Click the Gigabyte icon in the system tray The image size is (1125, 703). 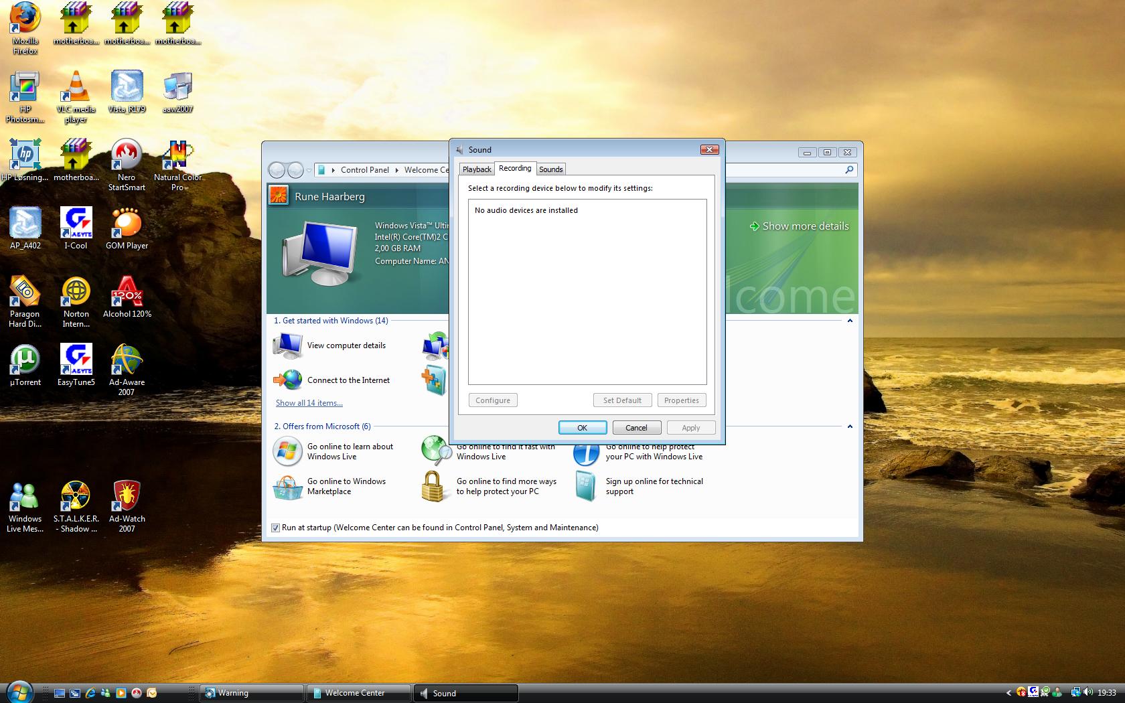[x=1033, y=692]
